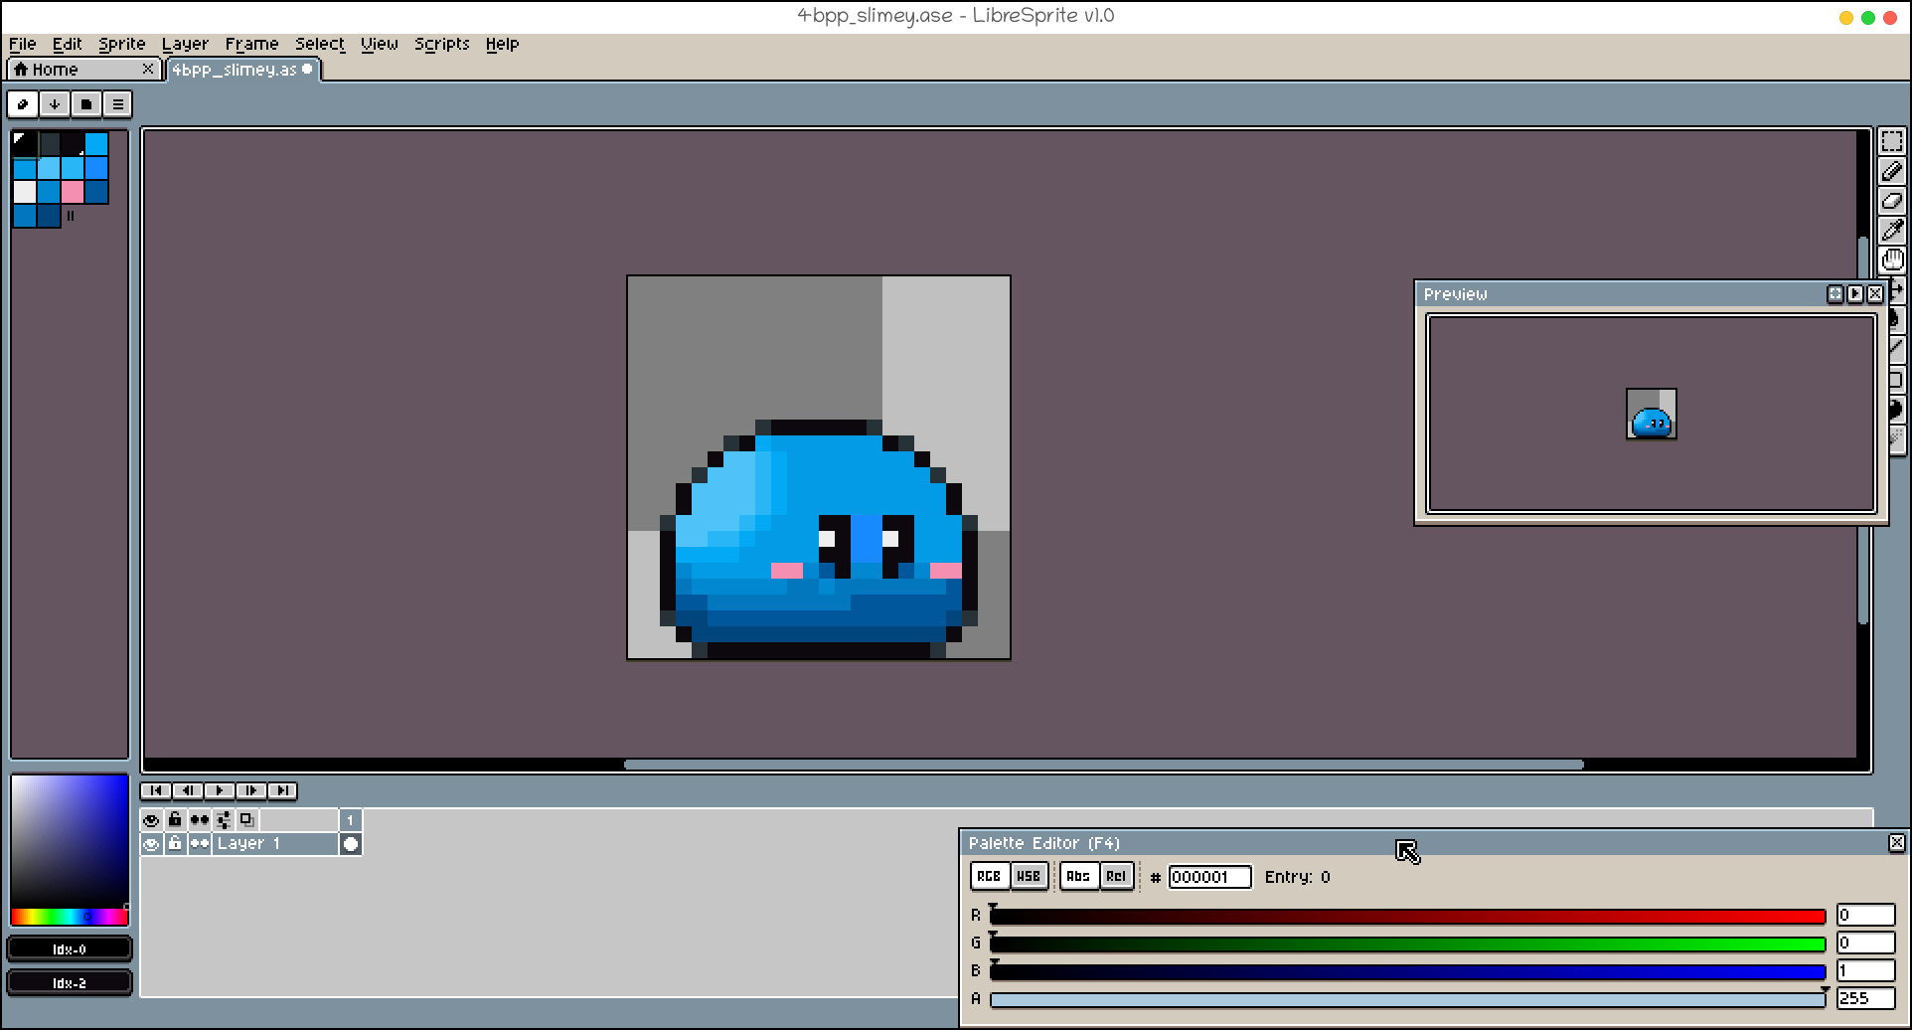
Task: Lock Layer 1 with padlock icon
Action: tap(175, 844)
